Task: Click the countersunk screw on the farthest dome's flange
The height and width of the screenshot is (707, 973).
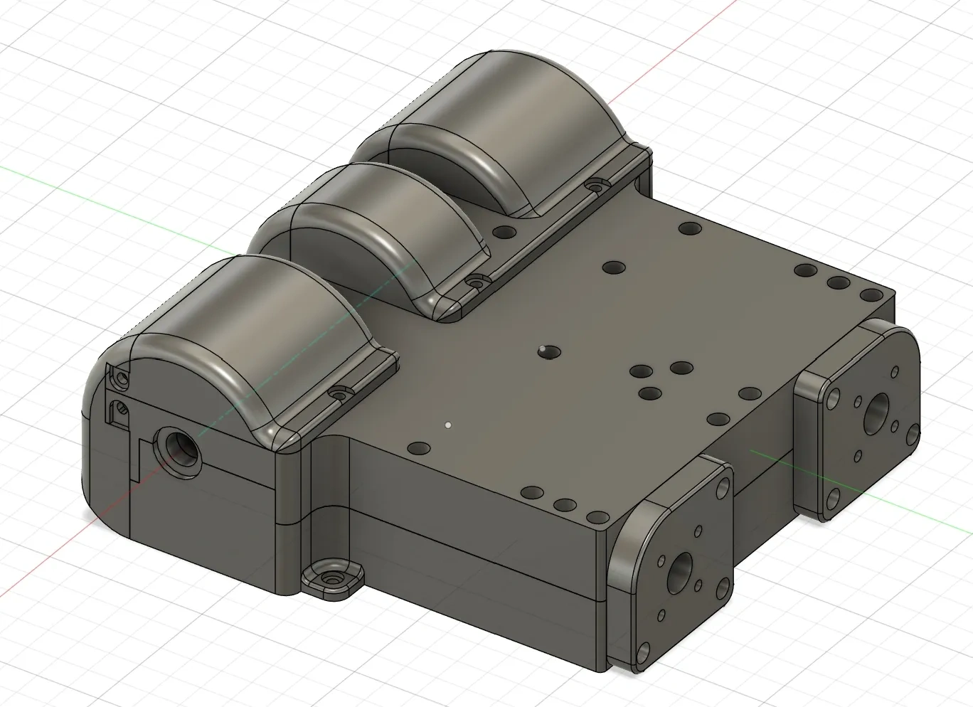Action: click(596, 186)
